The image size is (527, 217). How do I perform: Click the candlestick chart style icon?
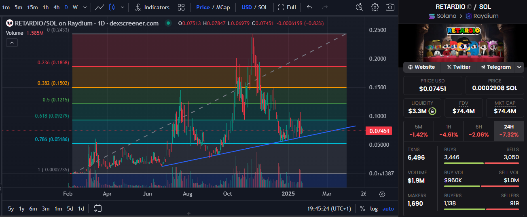tap(112, 7)
